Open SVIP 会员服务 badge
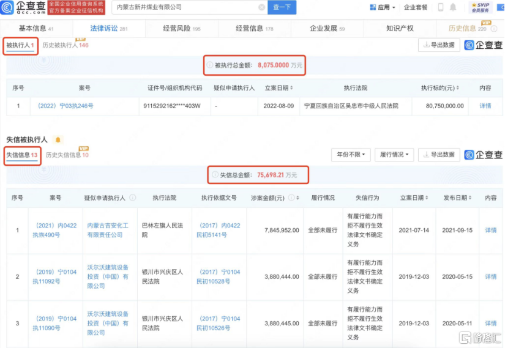The width and height of the screenshot is (505, 348). click(480, 7)
